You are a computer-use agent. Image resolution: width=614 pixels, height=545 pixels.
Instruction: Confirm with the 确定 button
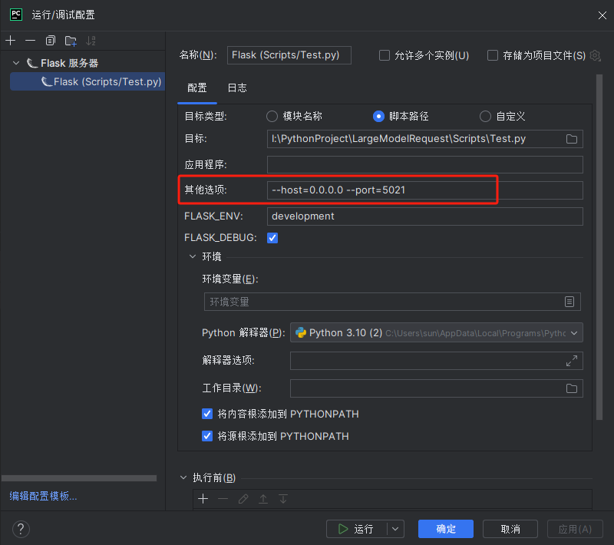tap(446, 529)
